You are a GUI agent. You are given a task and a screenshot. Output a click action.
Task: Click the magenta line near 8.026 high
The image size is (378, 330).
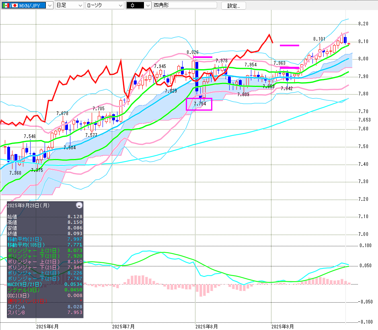pos(203,57)
